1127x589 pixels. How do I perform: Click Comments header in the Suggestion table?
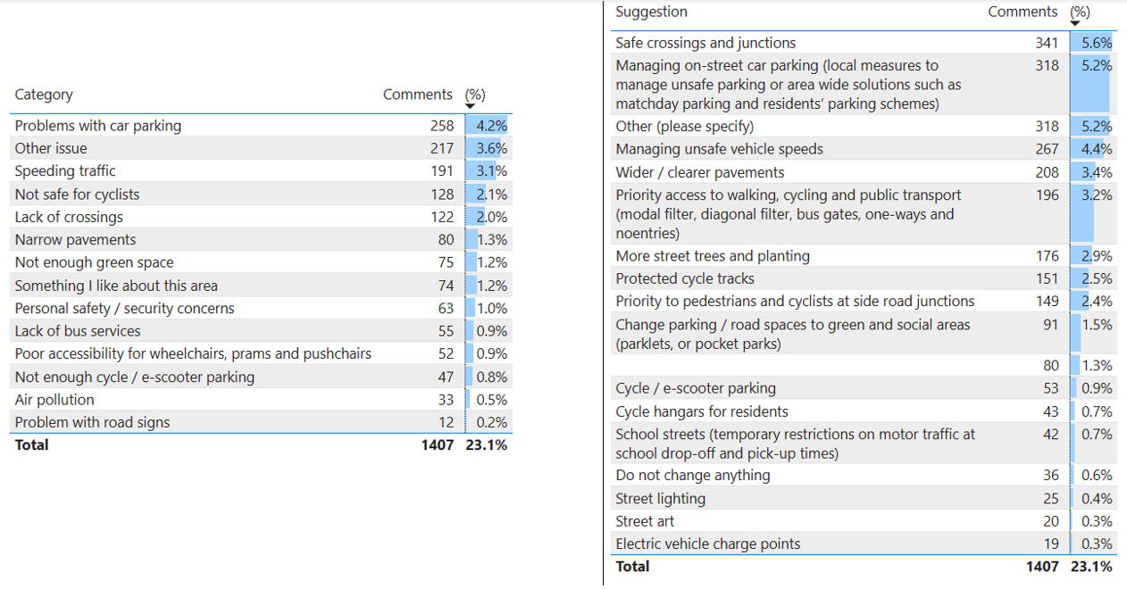click(1023, 12)
